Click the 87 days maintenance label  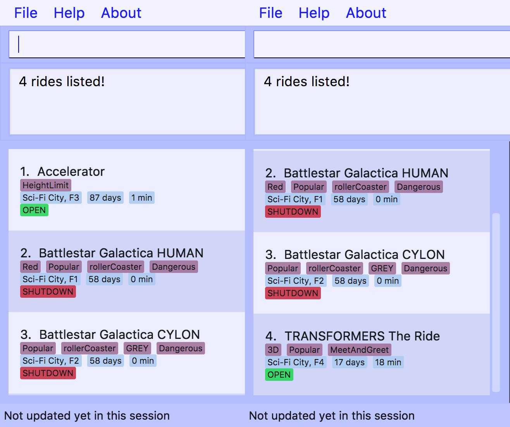tap(105, 198)
